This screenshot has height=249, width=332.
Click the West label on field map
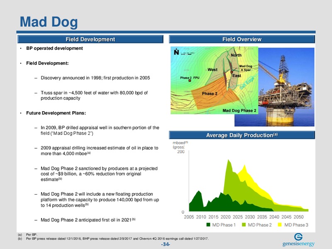(212, 69)
